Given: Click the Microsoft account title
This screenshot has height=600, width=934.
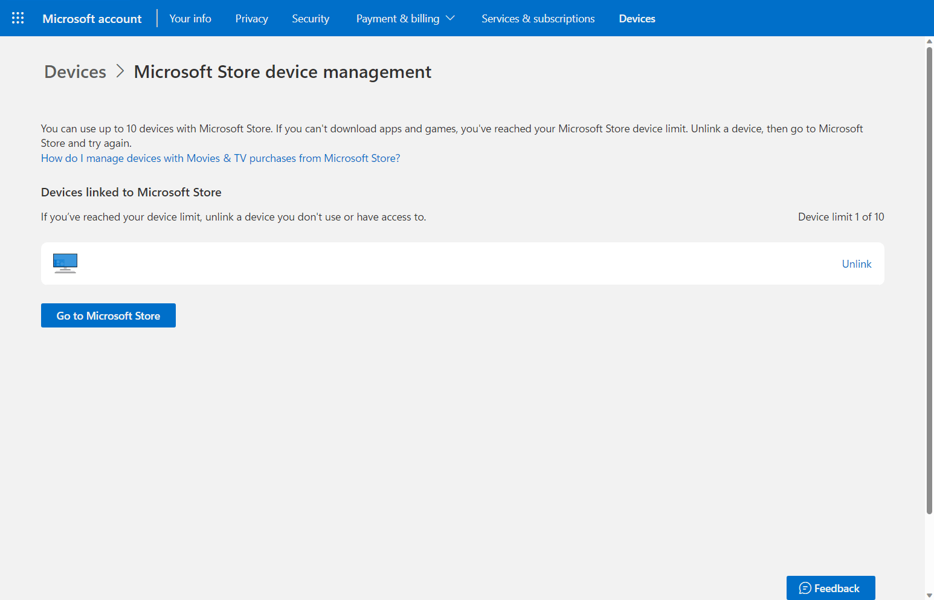Looking at the screenshot, I should tap(92, 19).
